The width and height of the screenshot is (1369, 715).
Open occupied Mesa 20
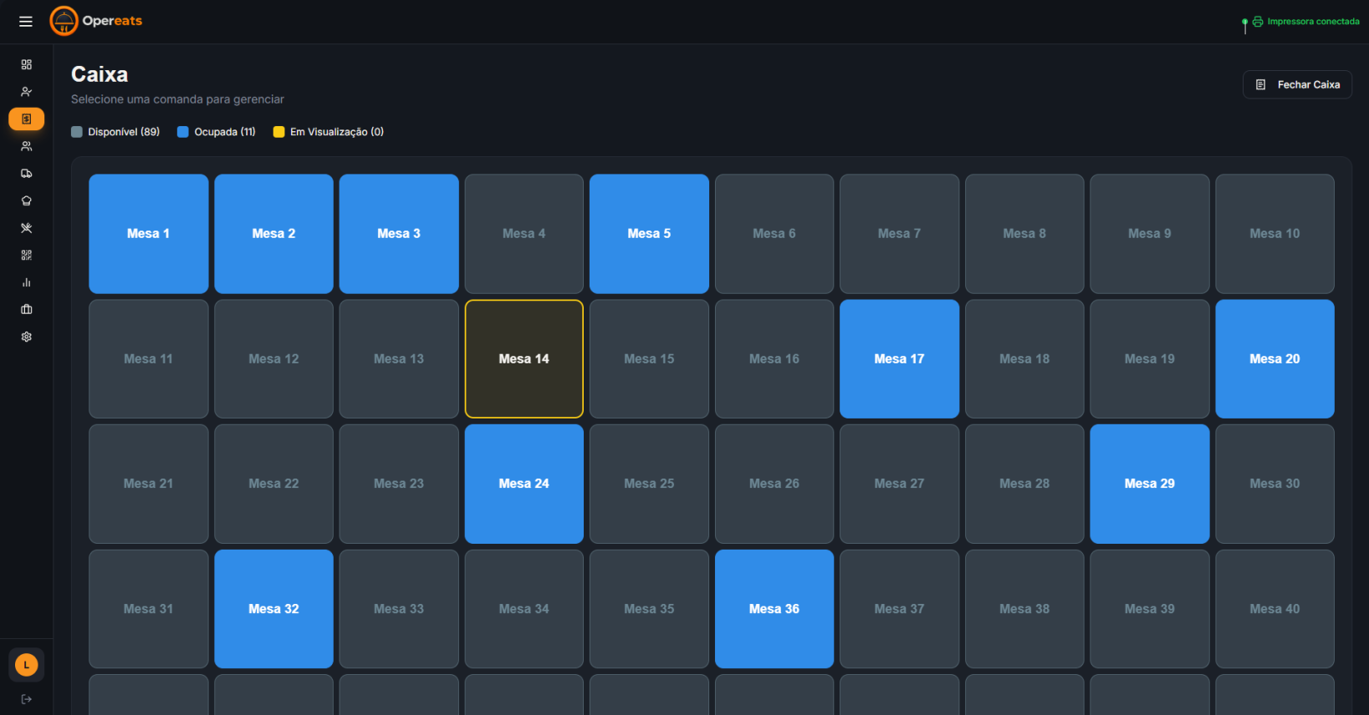click(1275, 359)
